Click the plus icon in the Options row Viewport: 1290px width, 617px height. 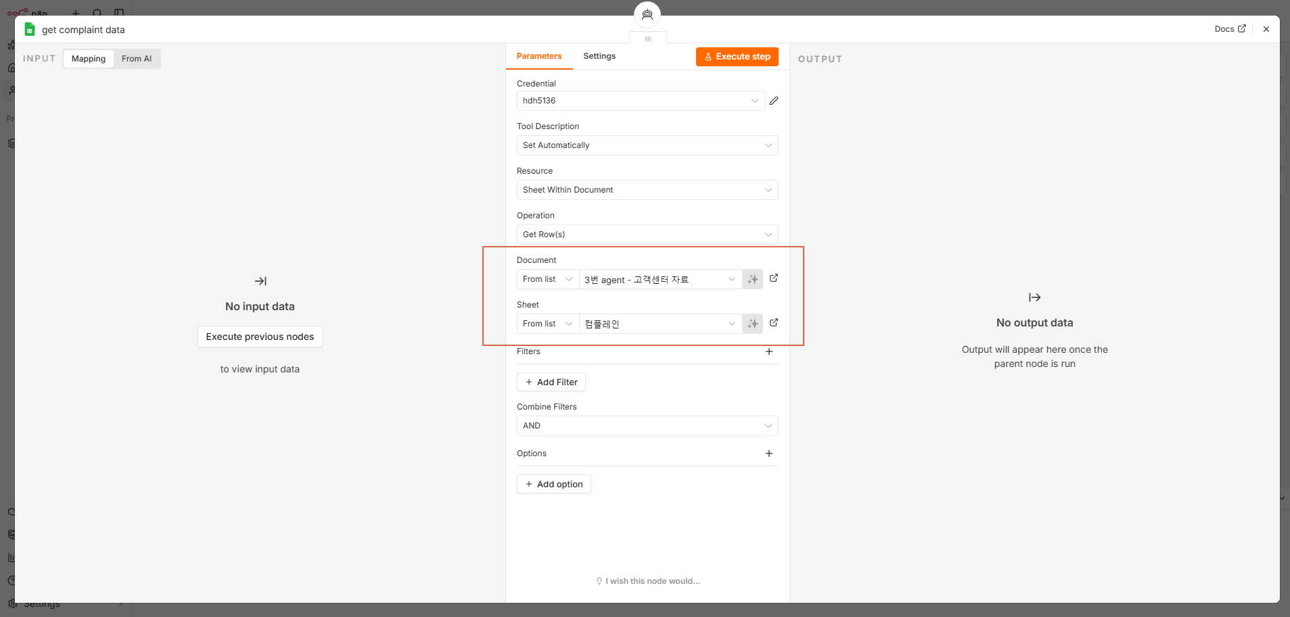click(x=769, y=453)
